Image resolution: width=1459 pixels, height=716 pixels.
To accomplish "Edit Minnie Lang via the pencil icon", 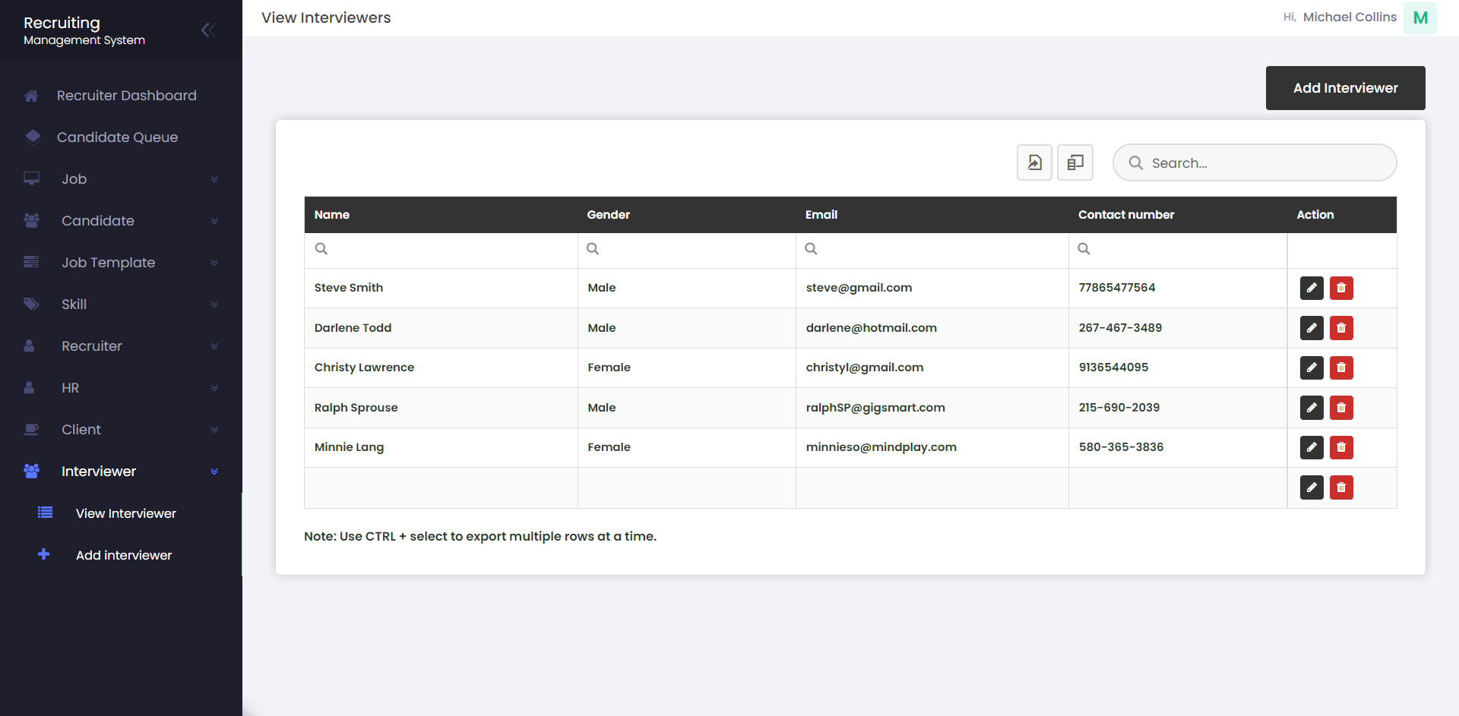I will [x=1311, y=447].
